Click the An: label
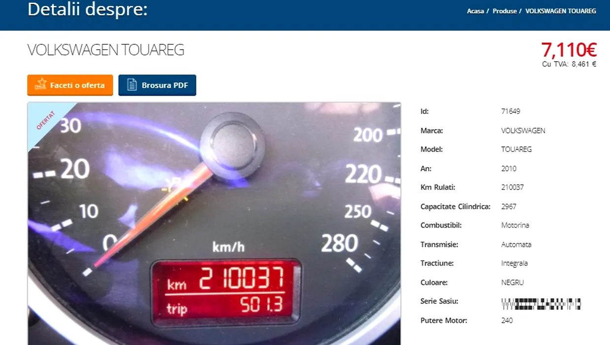This screenshot has width=610, height=345. pyautogui.click(x=426, y=169)
